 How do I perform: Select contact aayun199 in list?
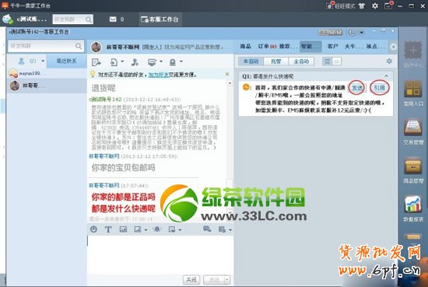[47, 73]
